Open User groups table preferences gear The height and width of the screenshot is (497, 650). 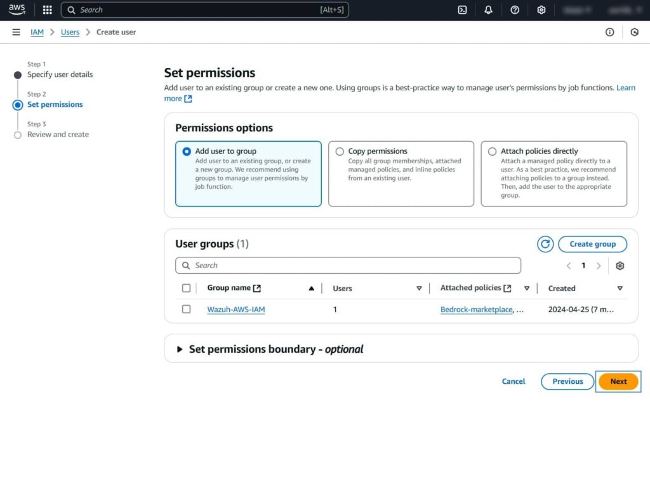(x=620, y=266)
